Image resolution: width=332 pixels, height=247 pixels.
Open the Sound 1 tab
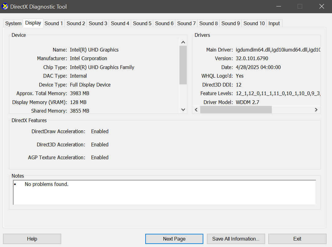(53, 24)
